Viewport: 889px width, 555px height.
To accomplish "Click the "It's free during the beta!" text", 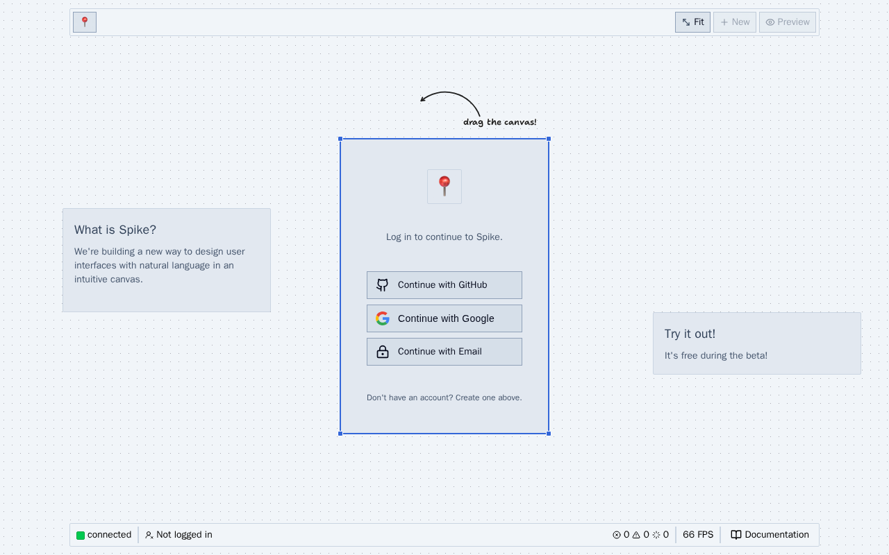I will click(716, 355).
